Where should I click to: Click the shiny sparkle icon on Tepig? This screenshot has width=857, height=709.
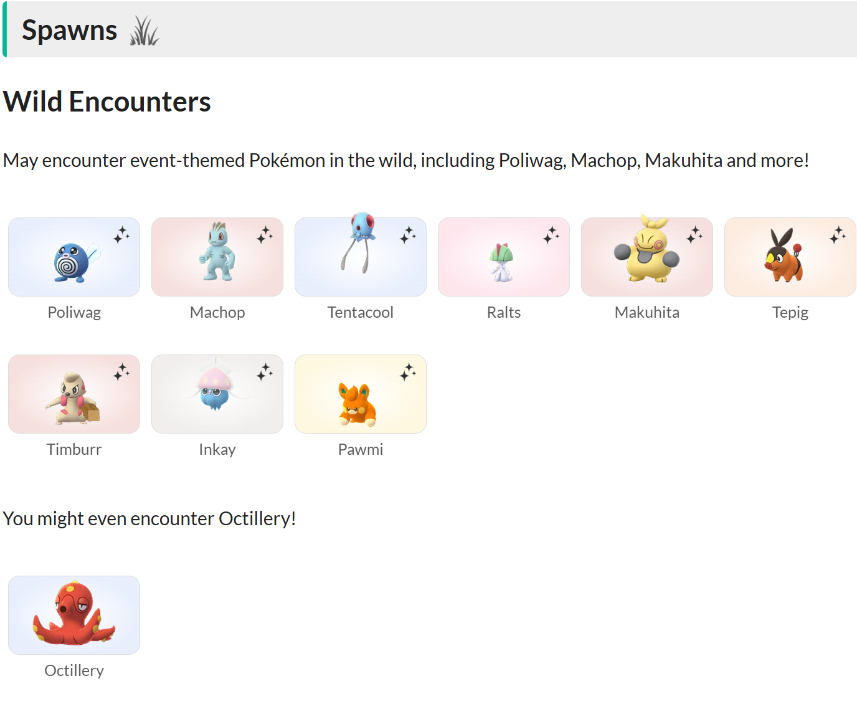click(838, 235)
